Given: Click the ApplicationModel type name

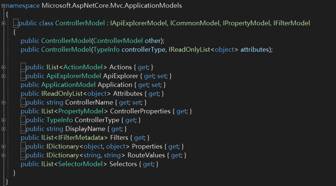Looking at the screenshot, I should point(69,85).
